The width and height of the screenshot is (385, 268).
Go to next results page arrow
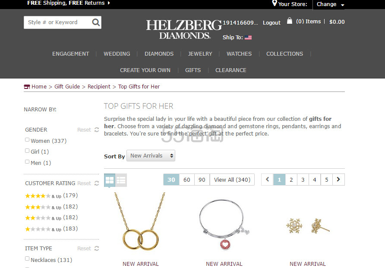pos(338,180)
